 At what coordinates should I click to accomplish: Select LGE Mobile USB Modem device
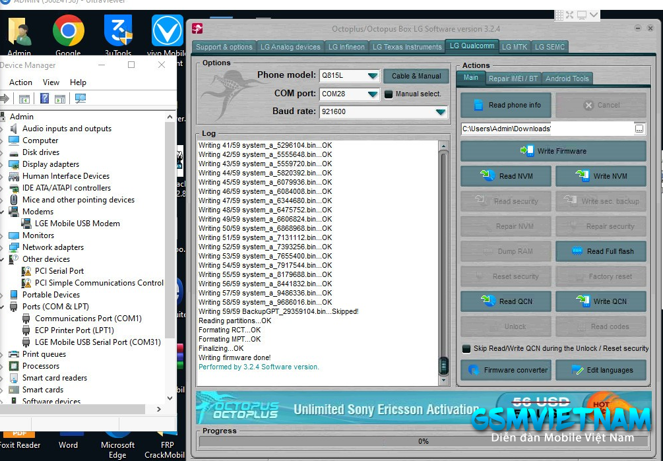point(77,224)
